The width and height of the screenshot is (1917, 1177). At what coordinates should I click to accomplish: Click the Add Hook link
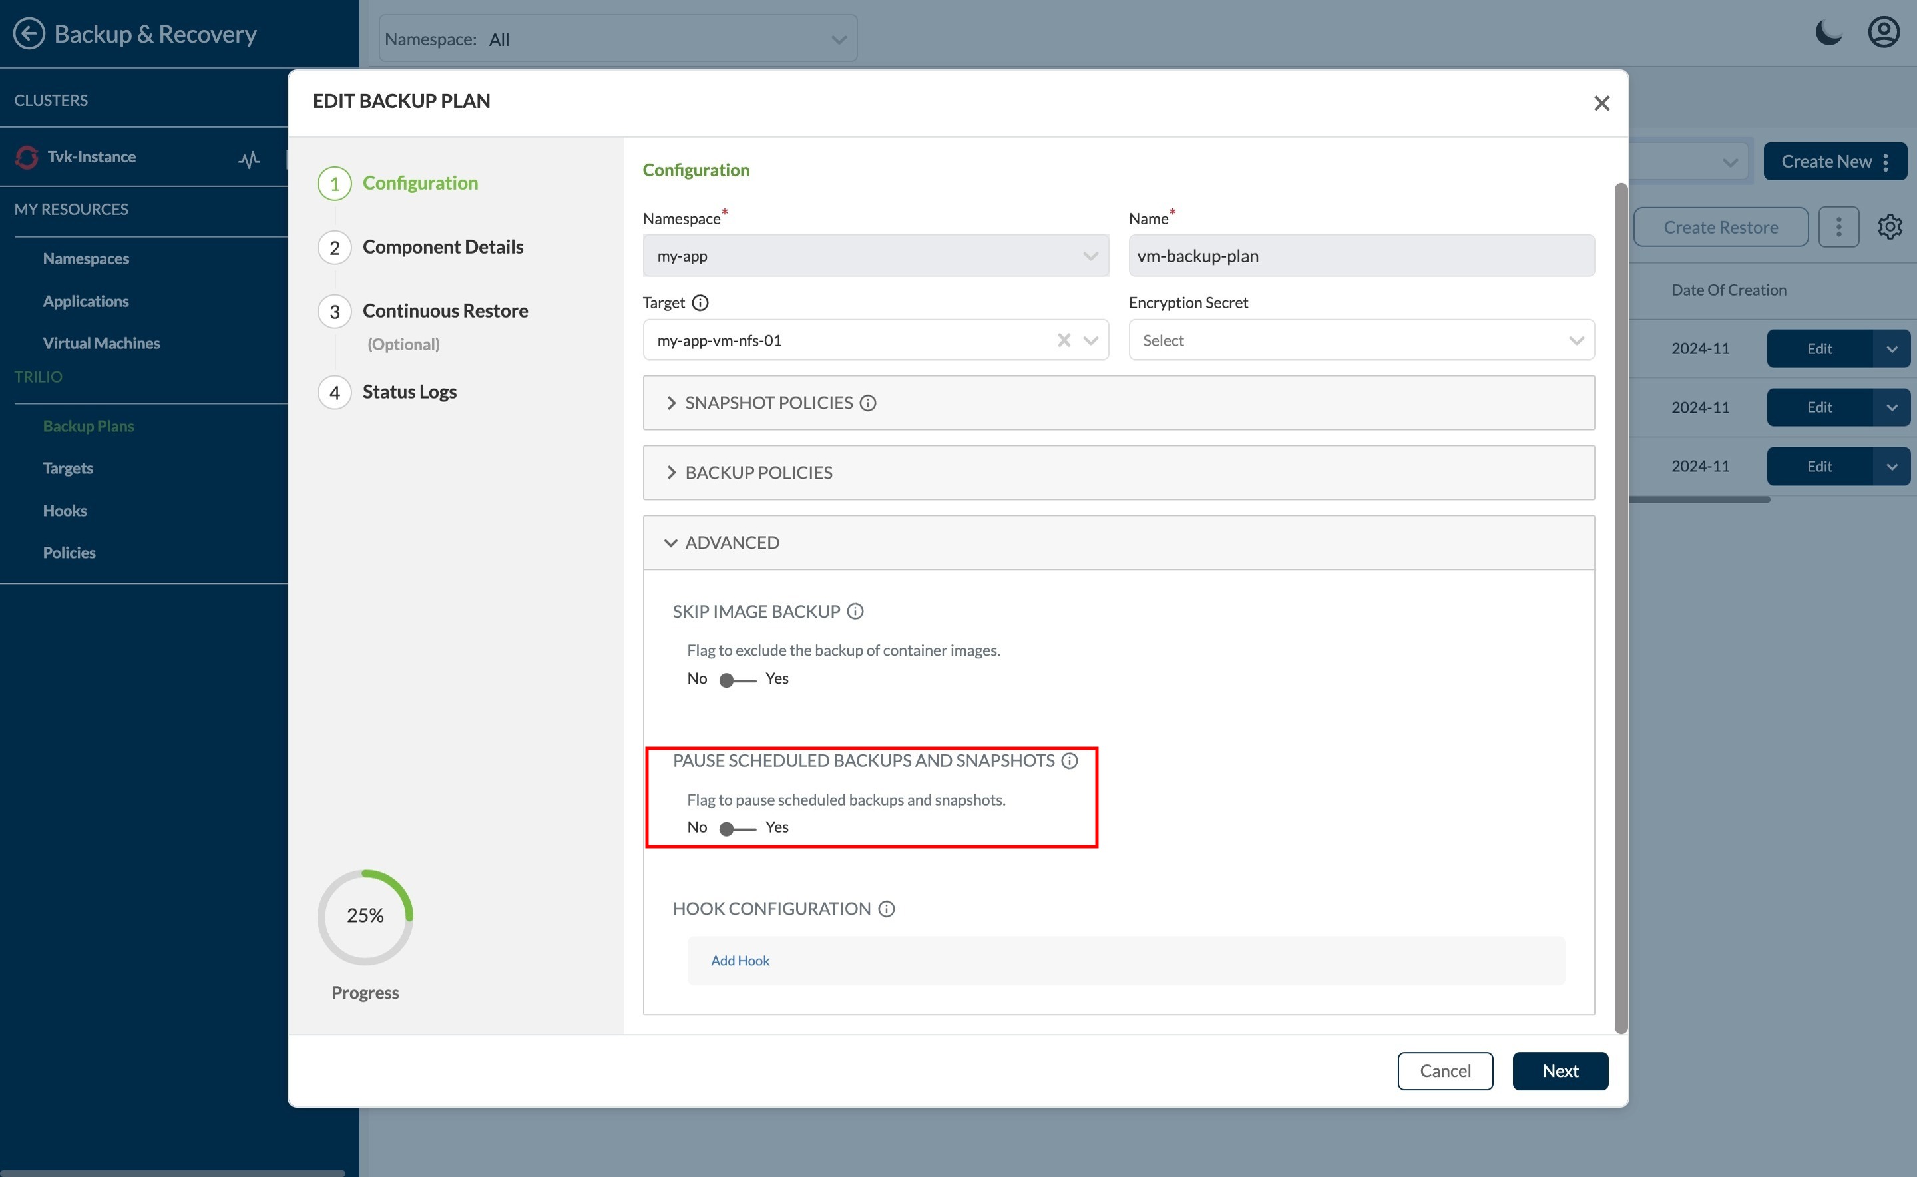point(740,961)
